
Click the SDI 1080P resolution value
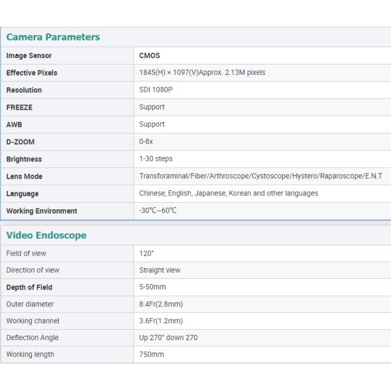[156, 90]
